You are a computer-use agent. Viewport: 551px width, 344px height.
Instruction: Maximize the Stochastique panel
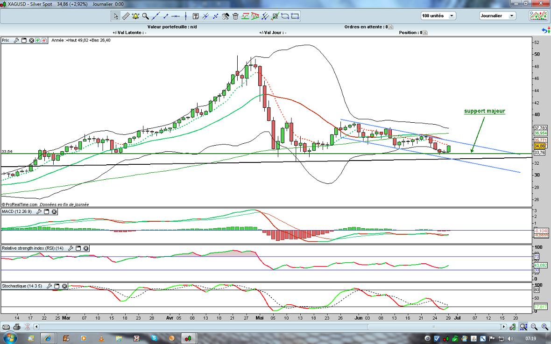tap(57, 286)
